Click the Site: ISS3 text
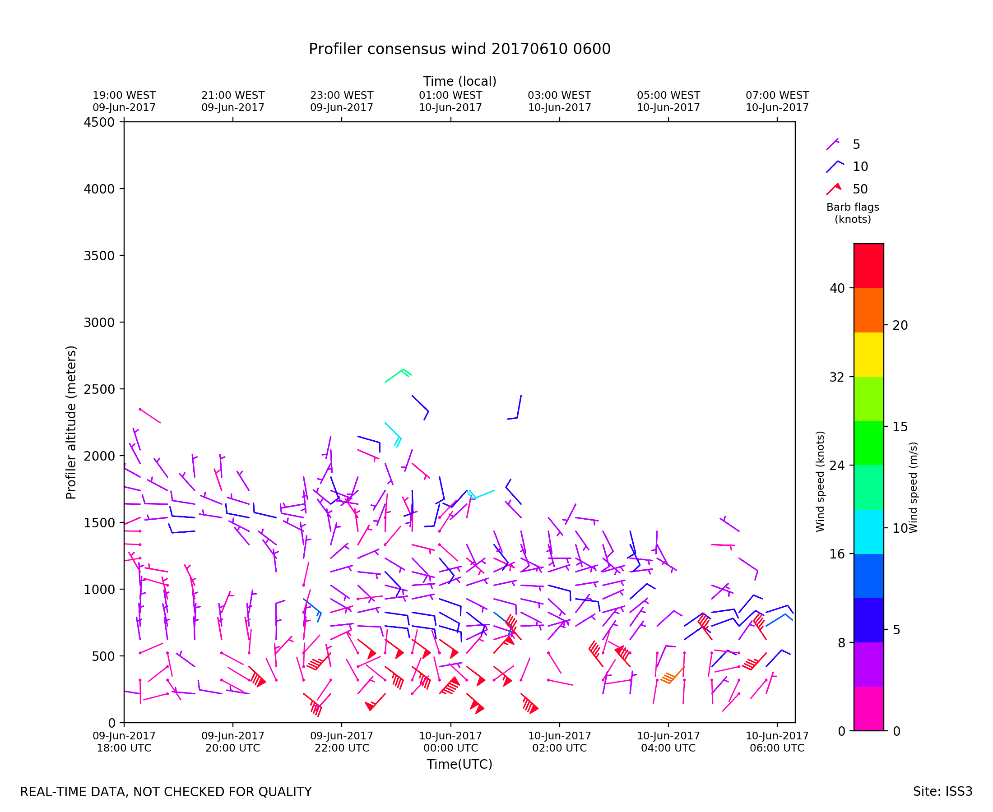Viewport: 993px width, 812px height. pyautogui.click(x=942, y=791)
